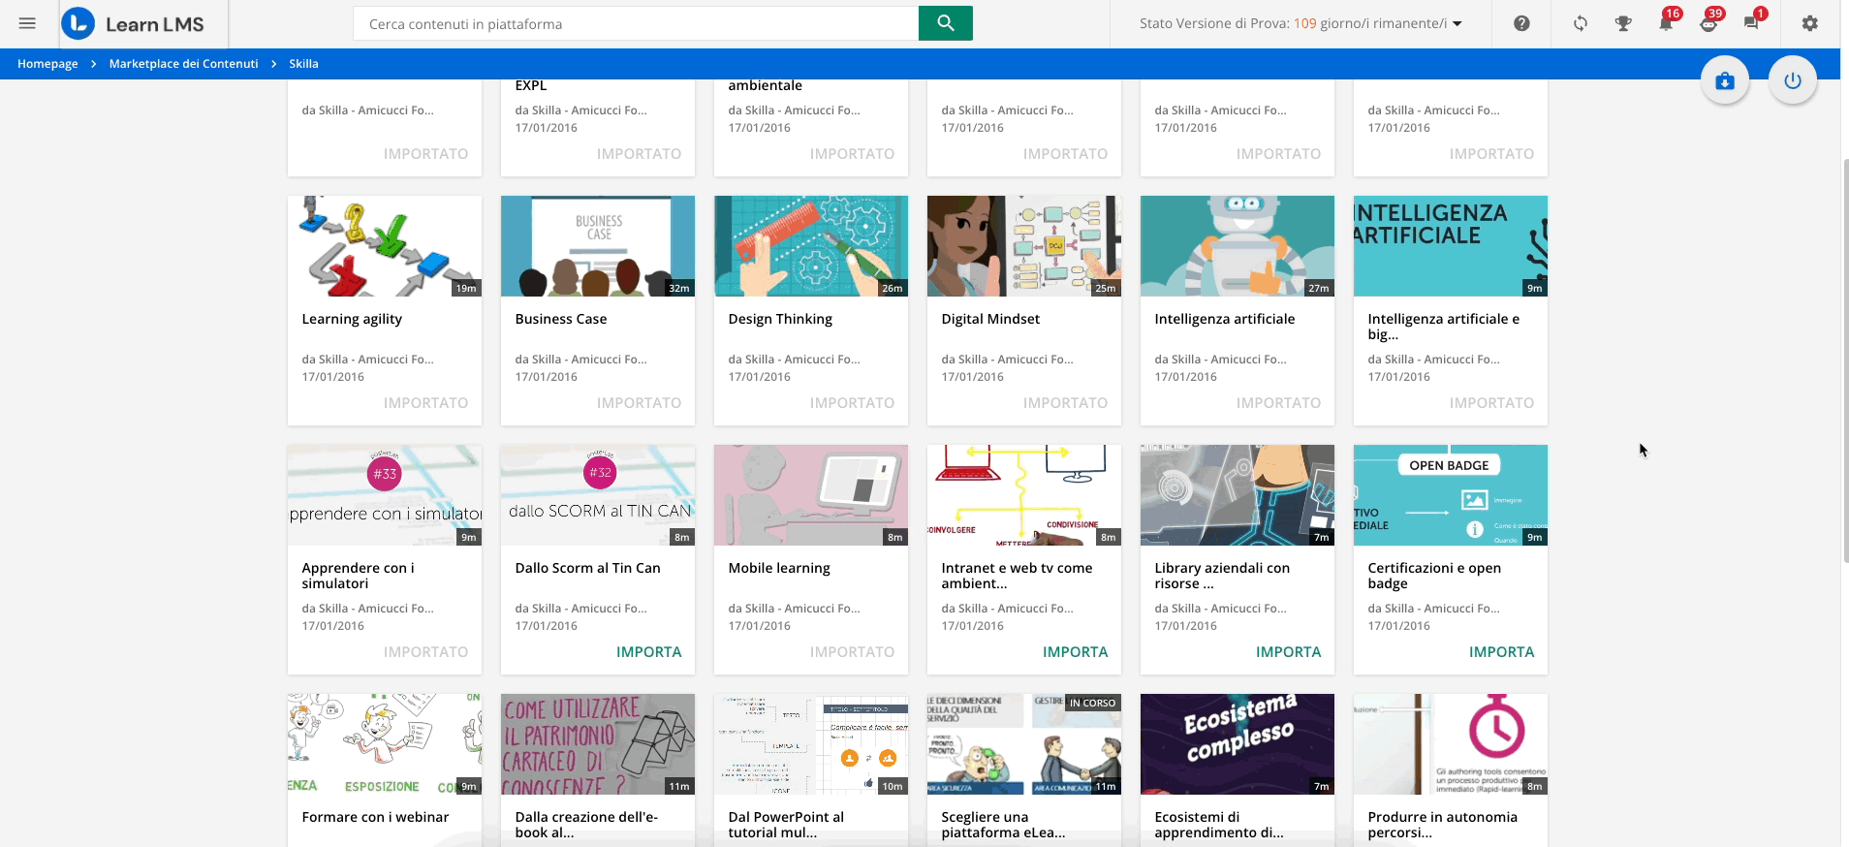Open the help question mark icon

click(x=1521, y=23)
